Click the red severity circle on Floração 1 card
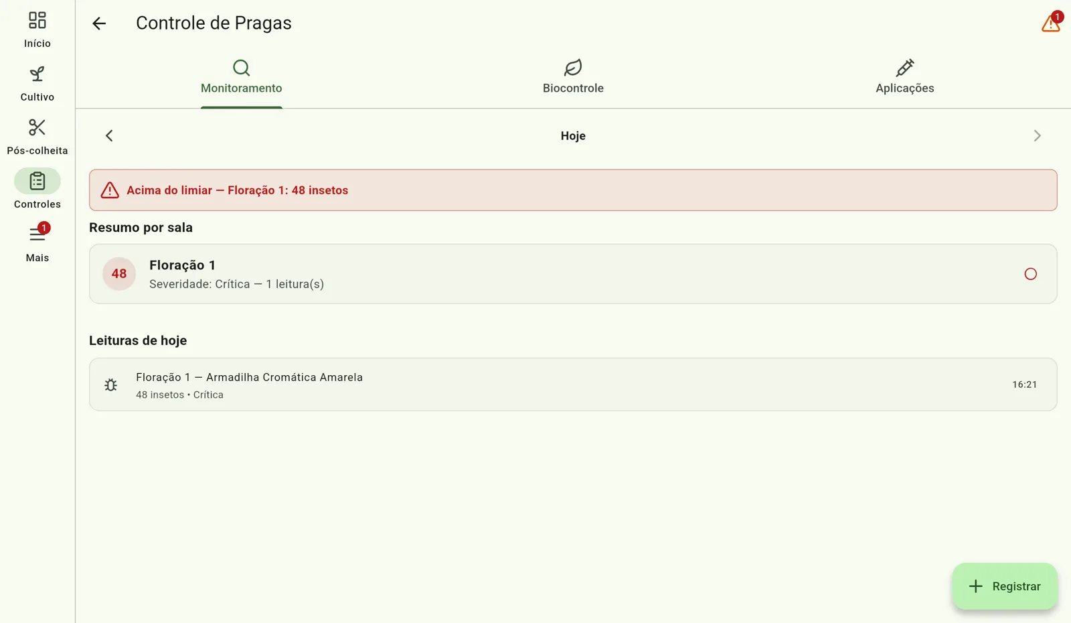1071x623 pixels. point(1031,274)
